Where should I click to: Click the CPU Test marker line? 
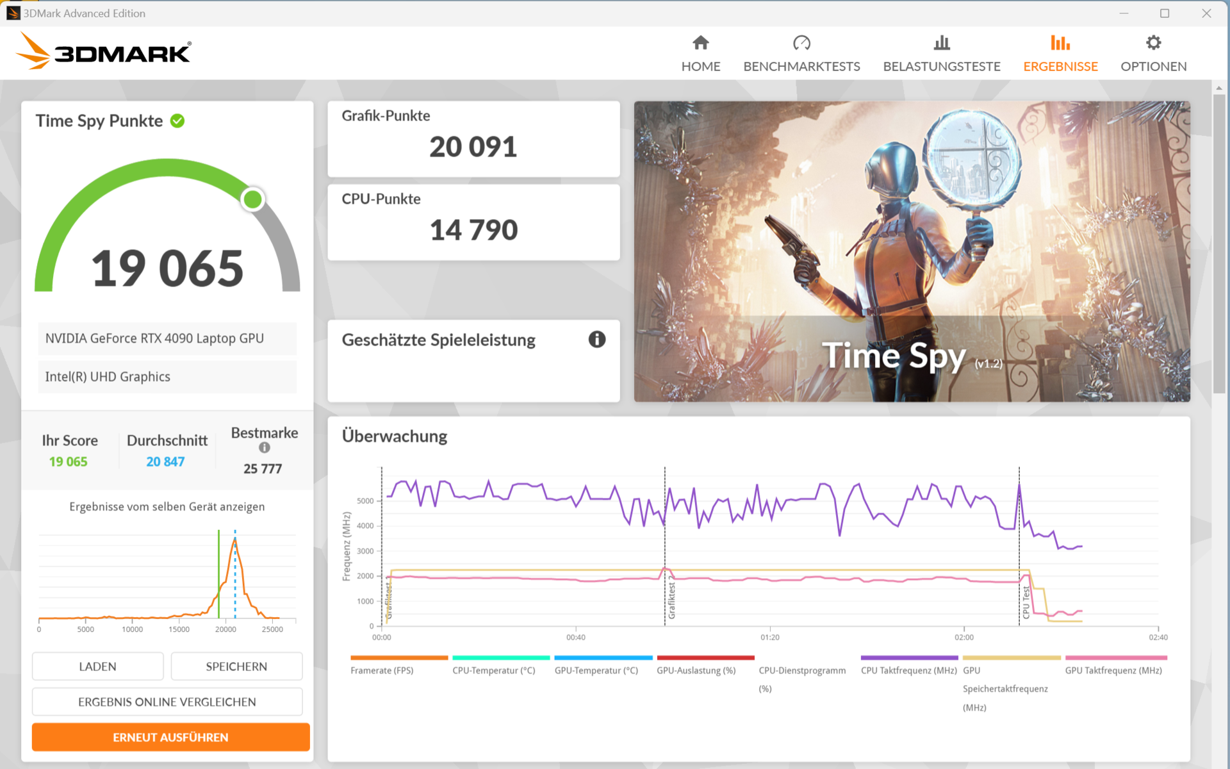[x=1019, y=546]
